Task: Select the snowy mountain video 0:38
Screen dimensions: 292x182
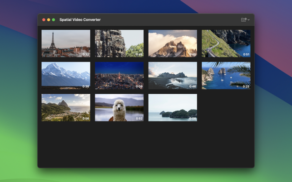Action: [66, 76]
